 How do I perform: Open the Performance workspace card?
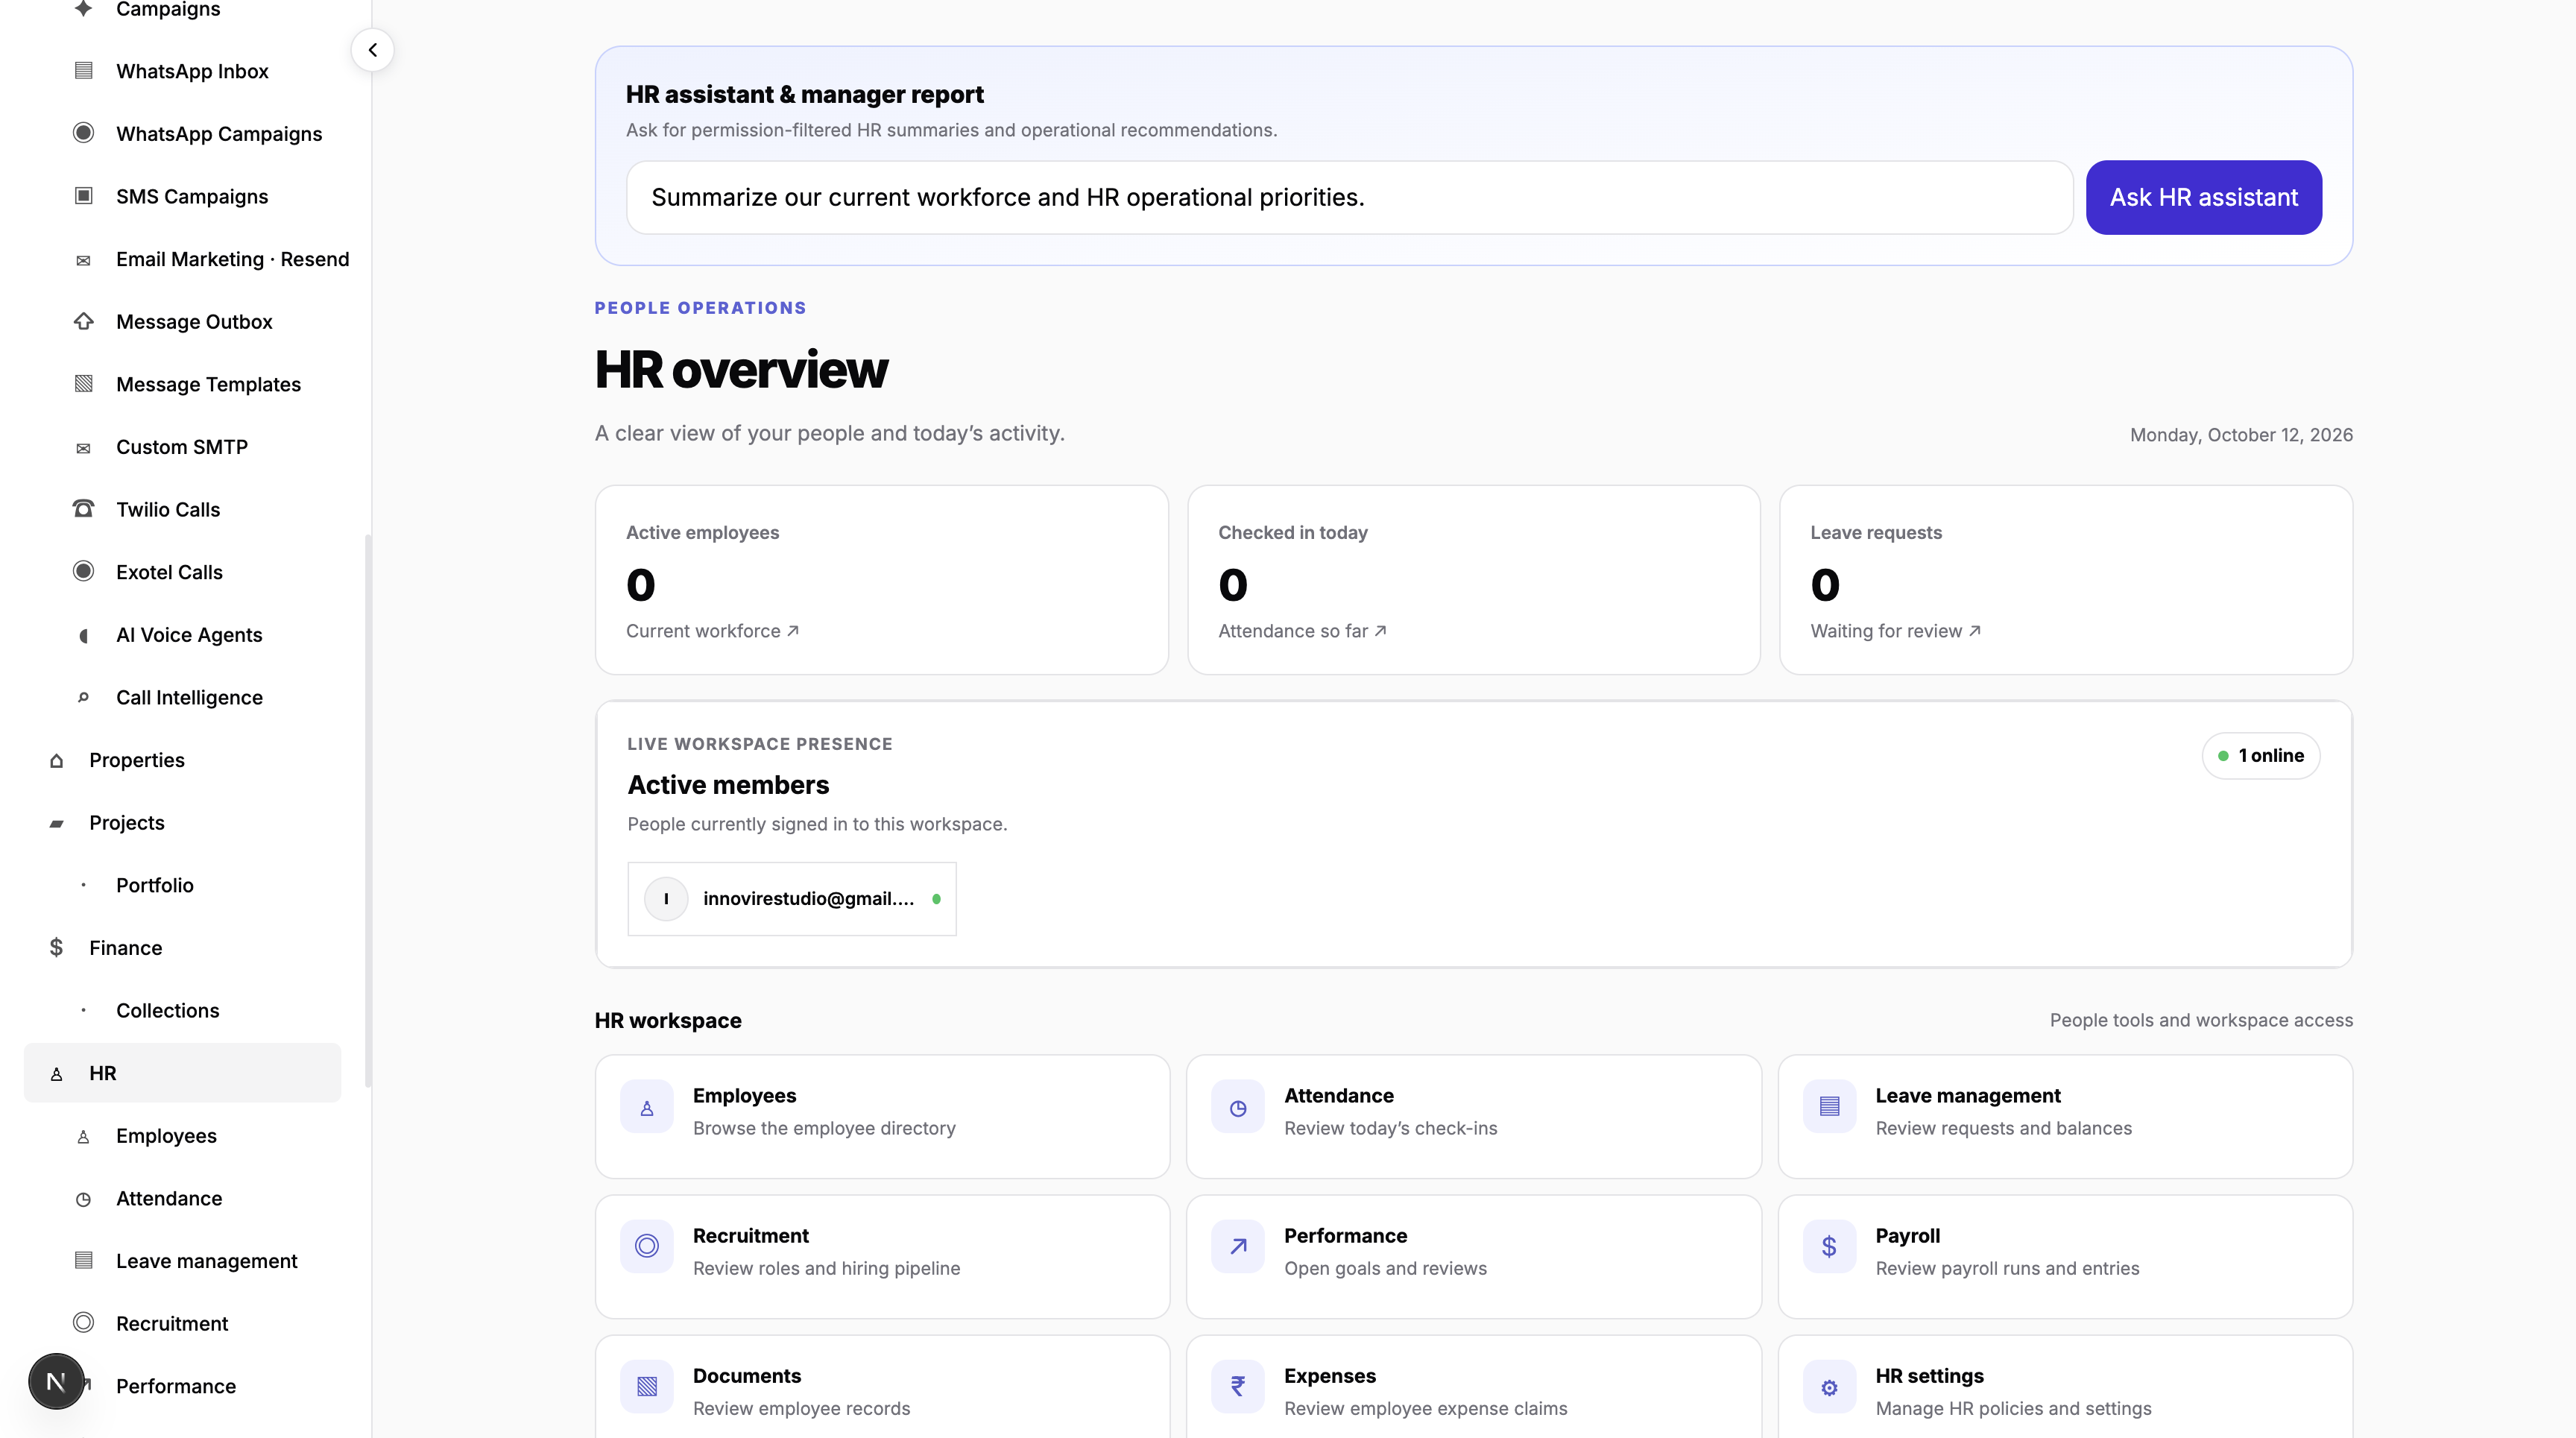coord(1474,1256)
